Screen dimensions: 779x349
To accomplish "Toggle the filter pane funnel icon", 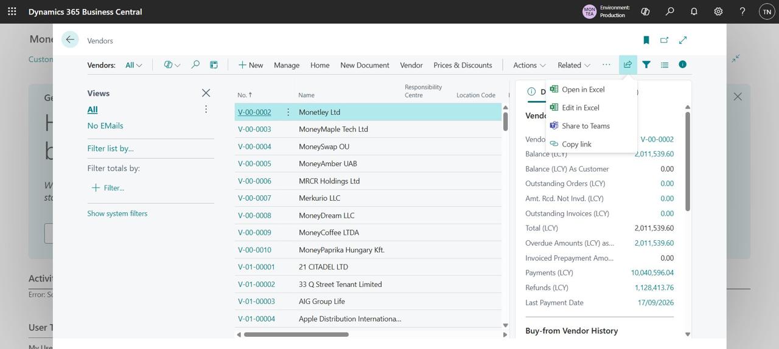I will pyautogui.click(x=646, y=64).
